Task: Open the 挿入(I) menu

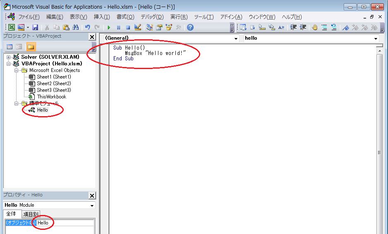Action: coord(102,17)
